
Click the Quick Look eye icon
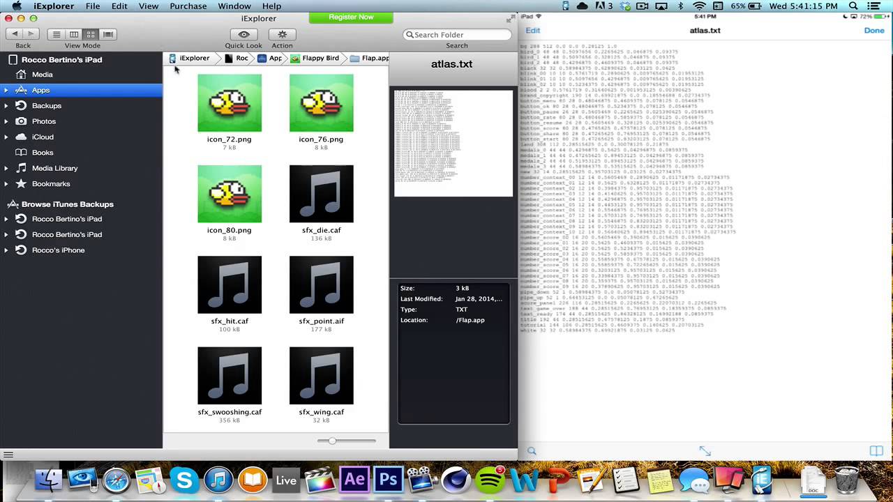click(243, 34)
